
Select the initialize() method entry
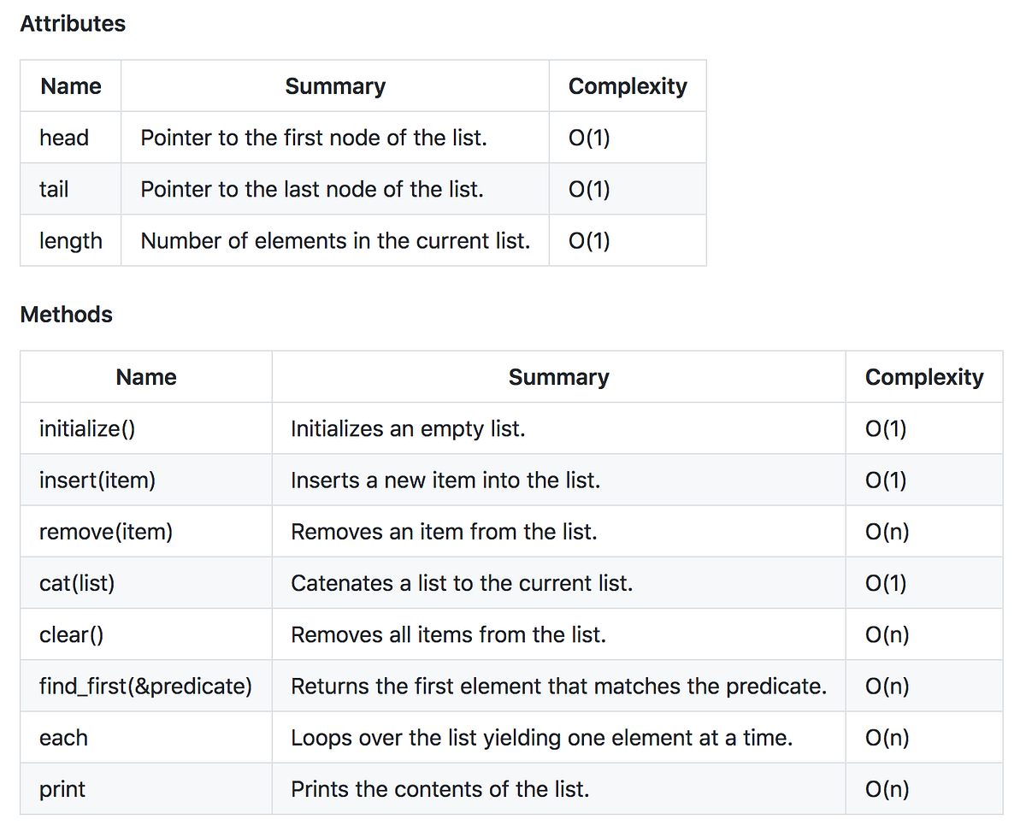point(86,428)
